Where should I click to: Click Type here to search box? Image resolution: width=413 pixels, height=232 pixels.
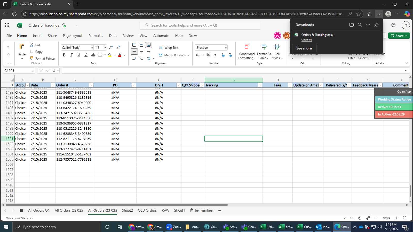tap(57, 227)
